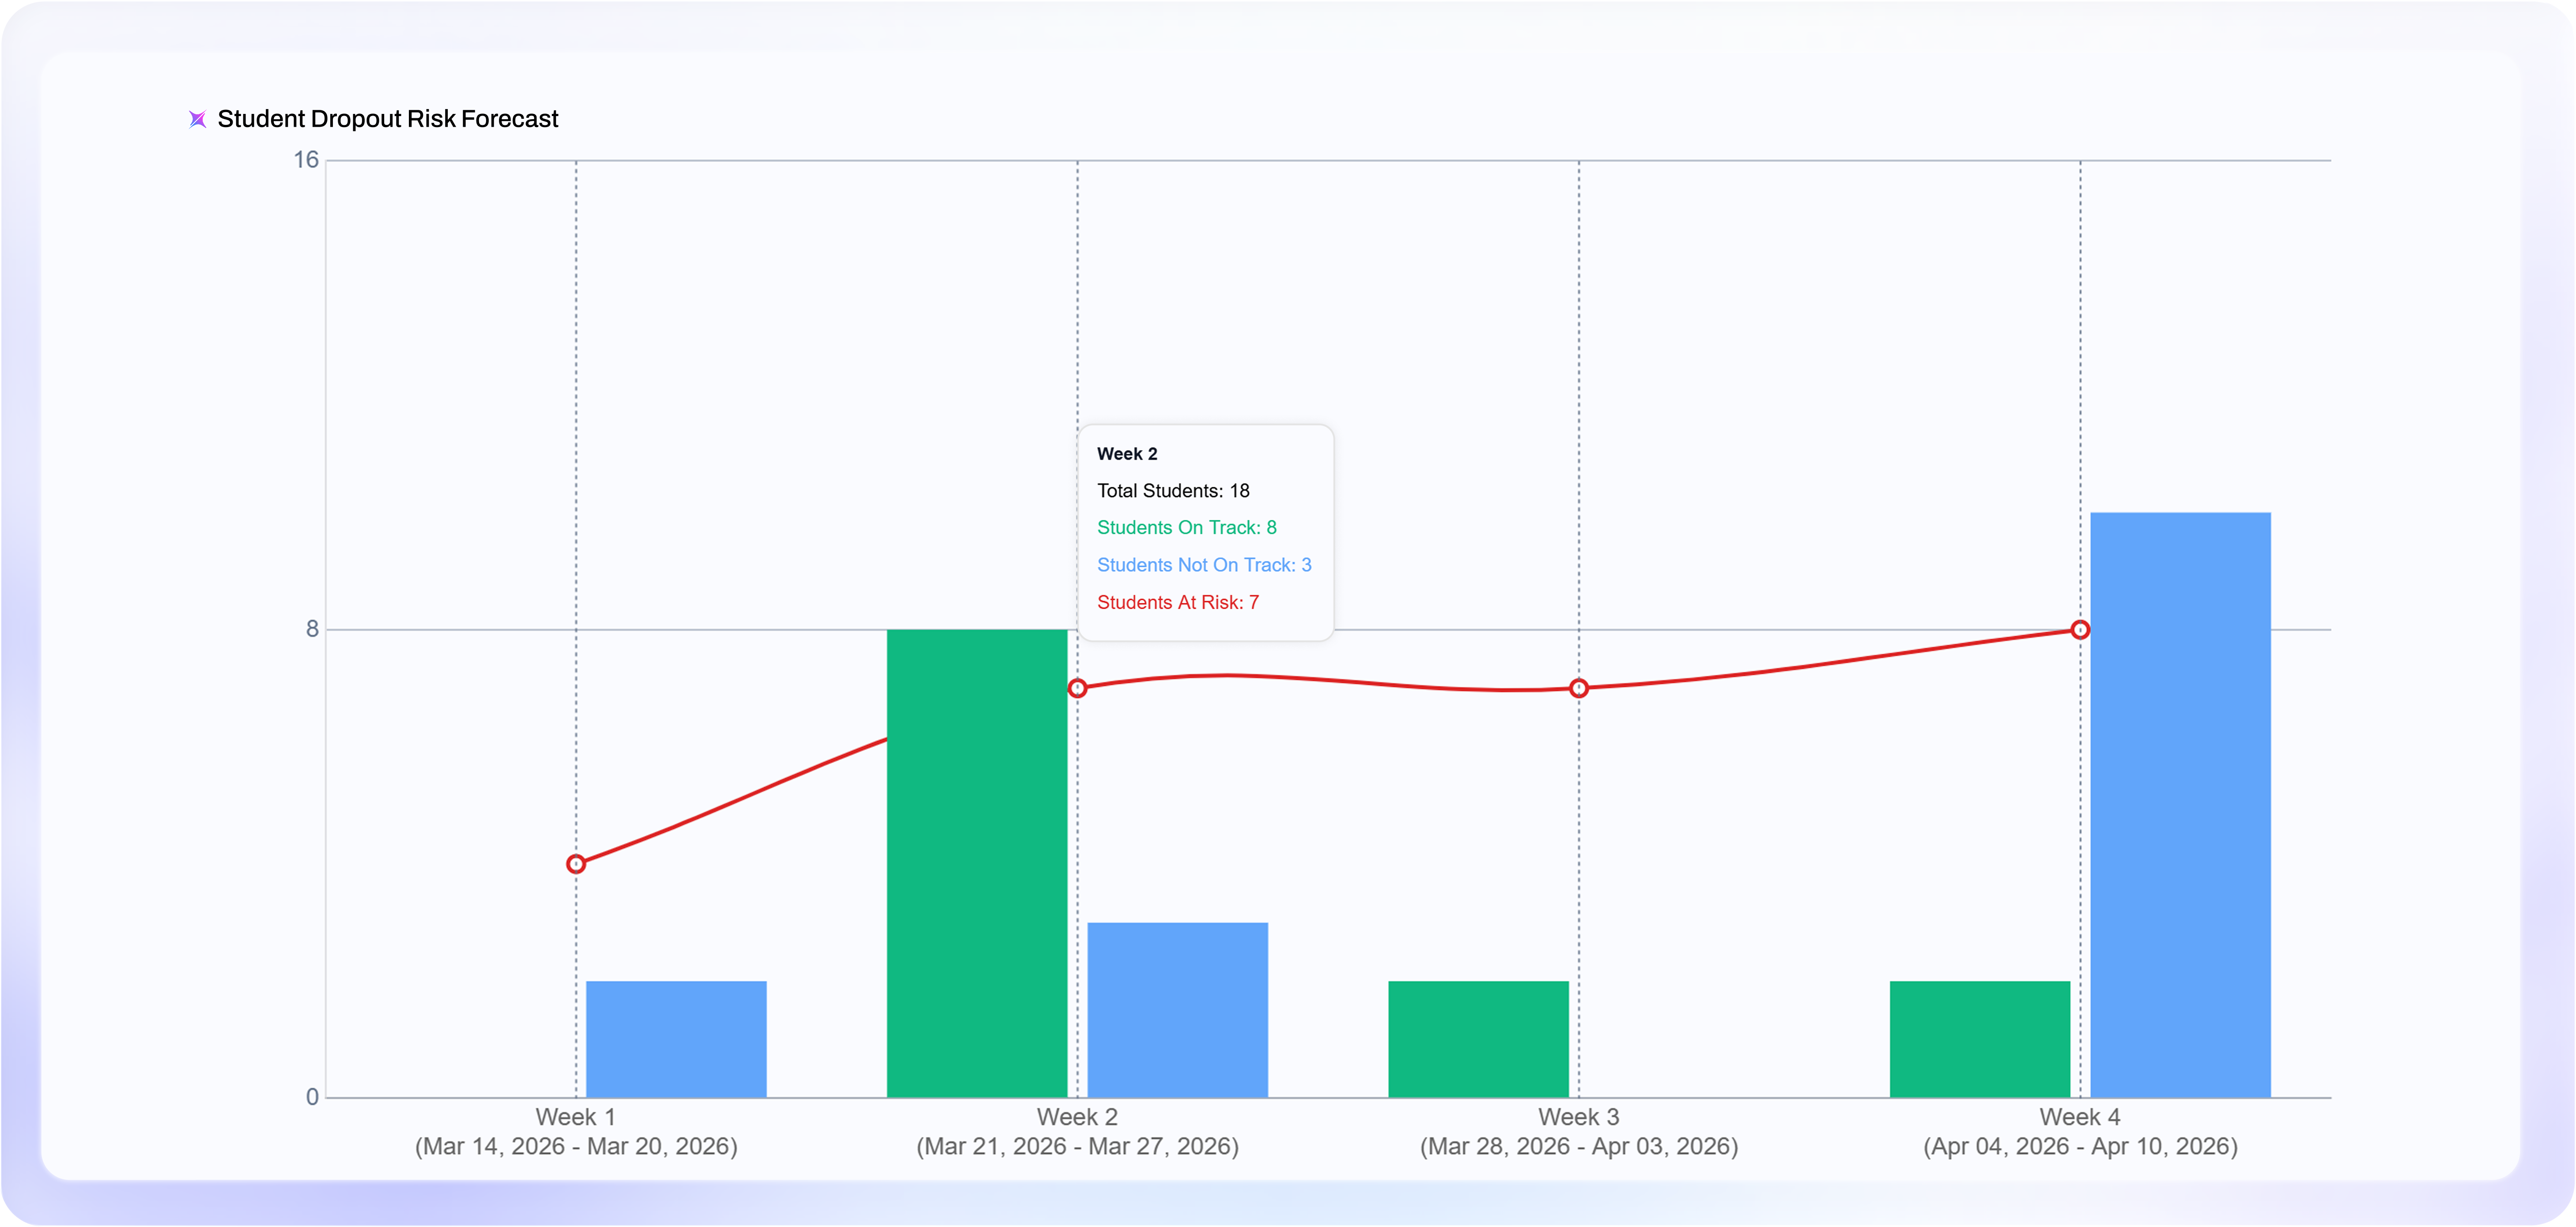Click the Week 4 blue not-on-track bar
2576x1227 pixels.
[2181, 805]
